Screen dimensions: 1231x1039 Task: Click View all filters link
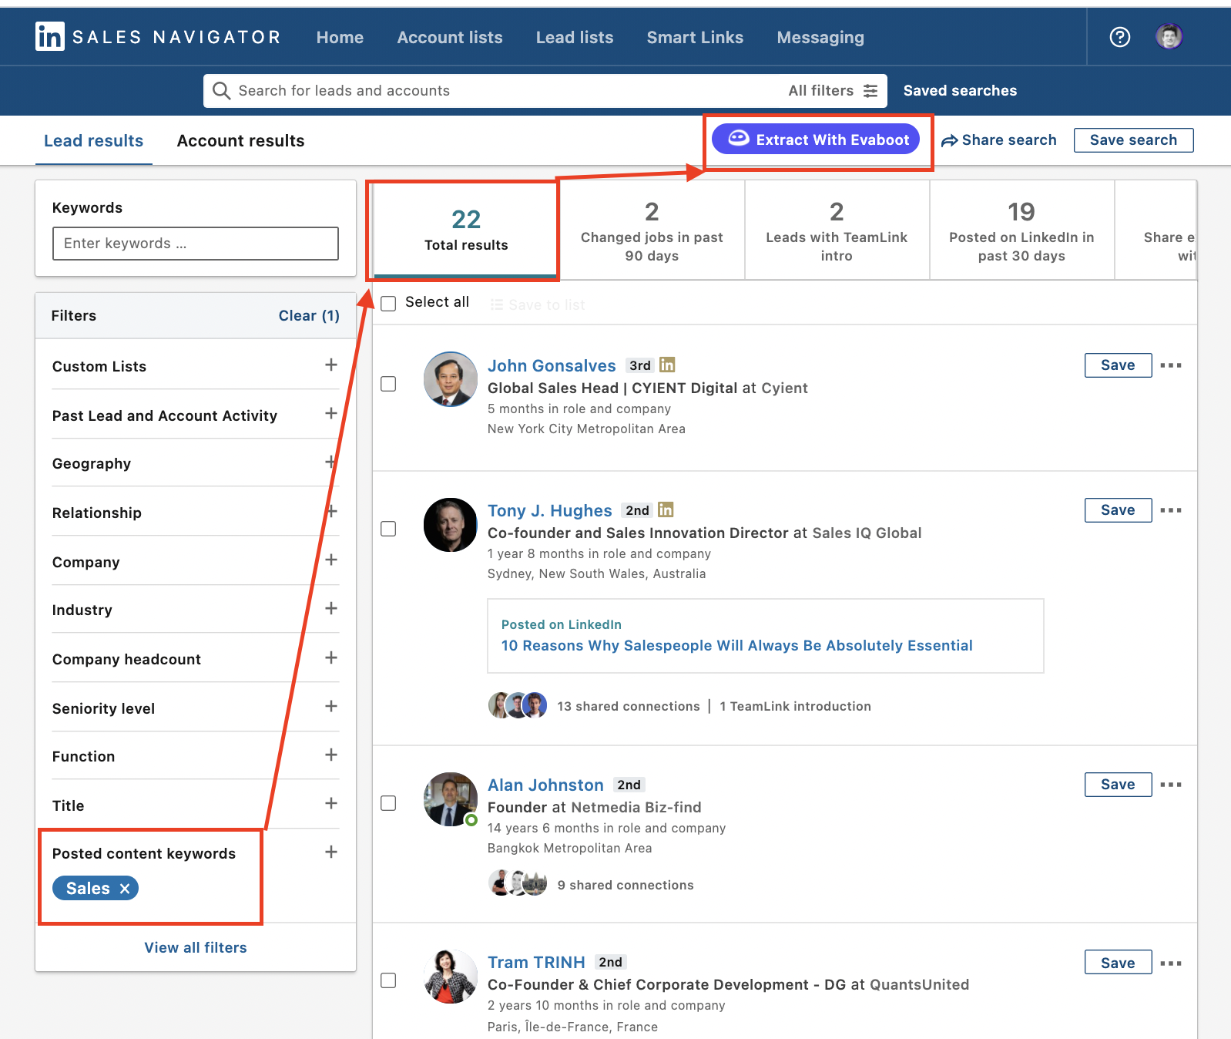click(196, 948)
